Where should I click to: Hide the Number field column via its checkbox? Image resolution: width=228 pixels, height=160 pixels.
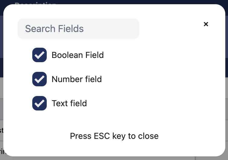pyautogui.click(x=40, y=79)
